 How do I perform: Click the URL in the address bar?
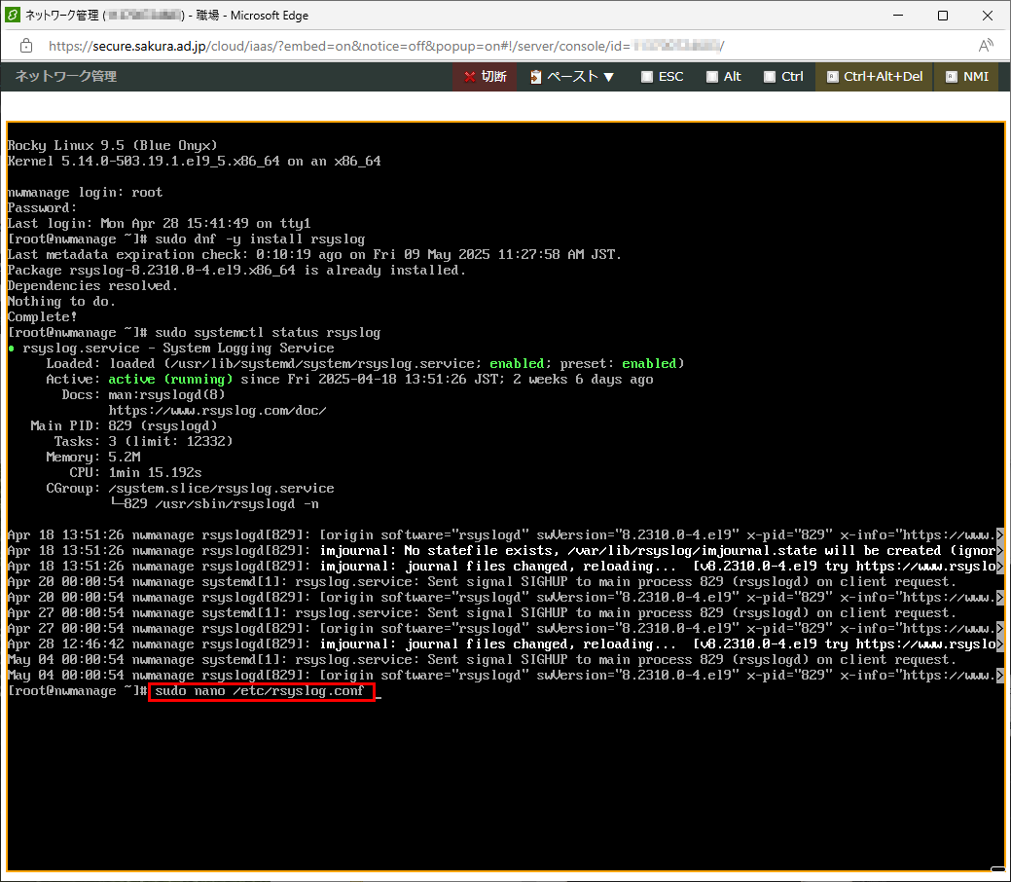(x=386, y=46)
